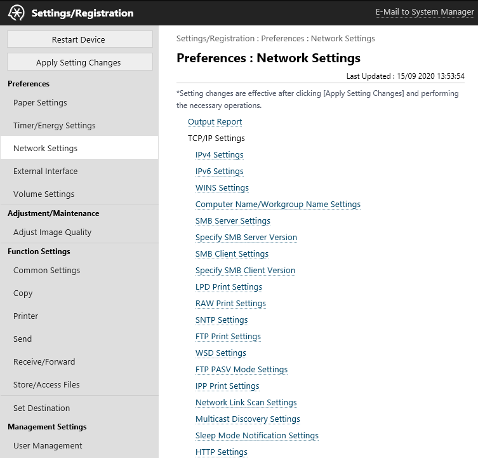Go to External Interface preferences
478x458 pixels.
coord(45,172)
